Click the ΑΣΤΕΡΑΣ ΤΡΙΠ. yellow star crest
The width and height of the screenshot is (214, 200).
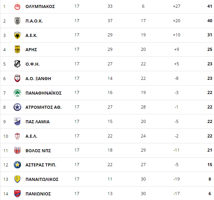17,165
